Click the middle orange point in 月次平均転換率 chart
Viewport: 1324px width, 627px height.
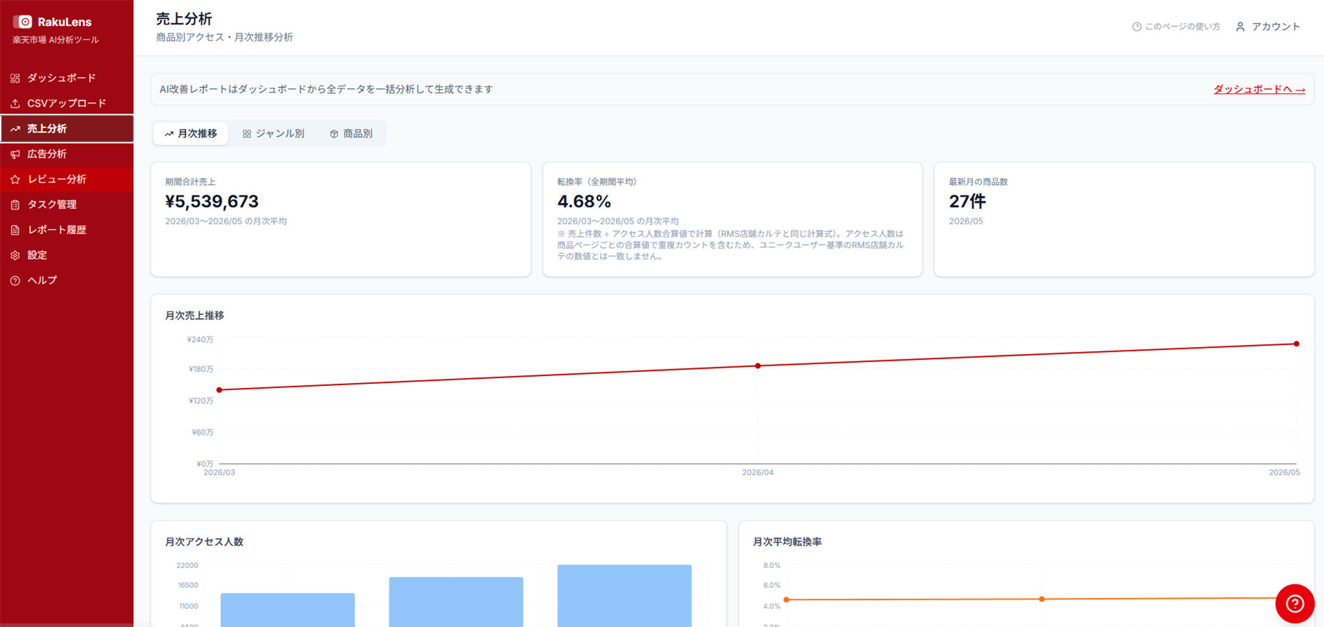click(1042, 599)
